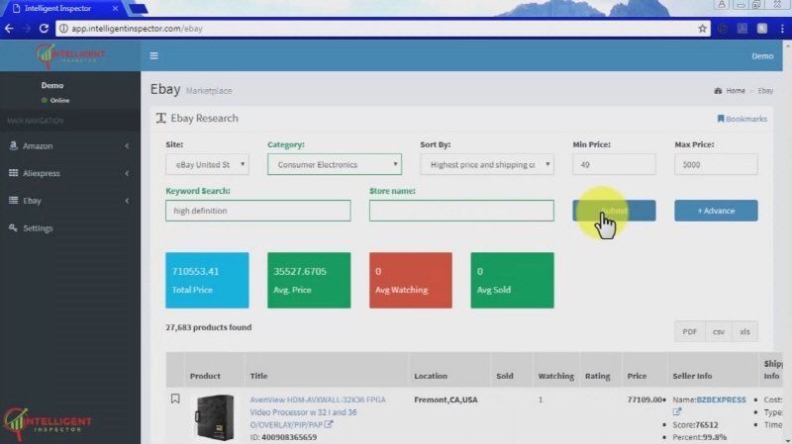This screenshot has height=444, width=792.
Task: Click the Keyword Search input field
Action: coord(258,211)
